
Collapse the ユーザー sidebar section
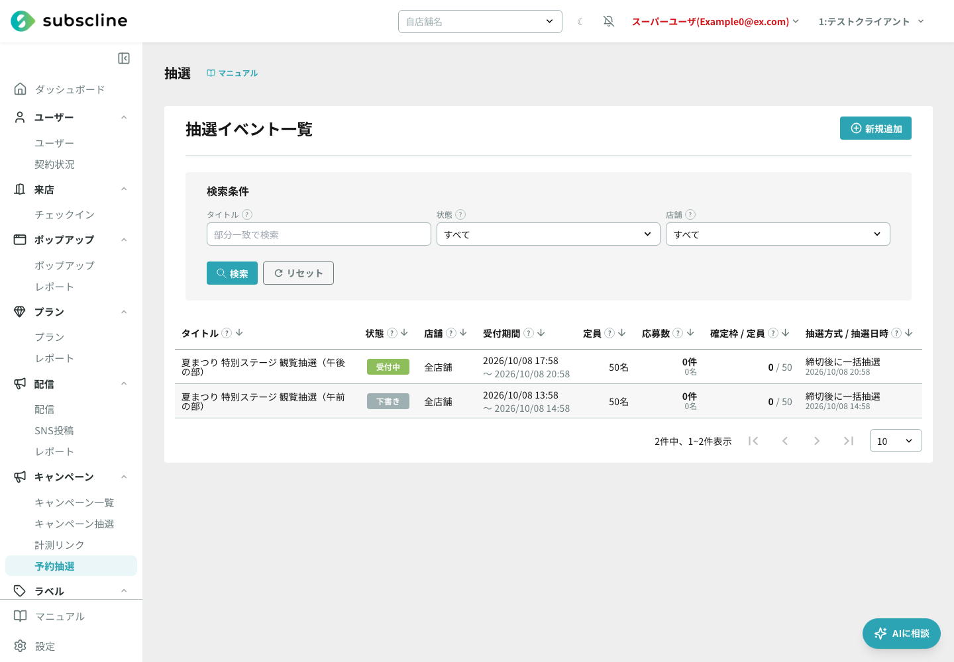[71, 117]
